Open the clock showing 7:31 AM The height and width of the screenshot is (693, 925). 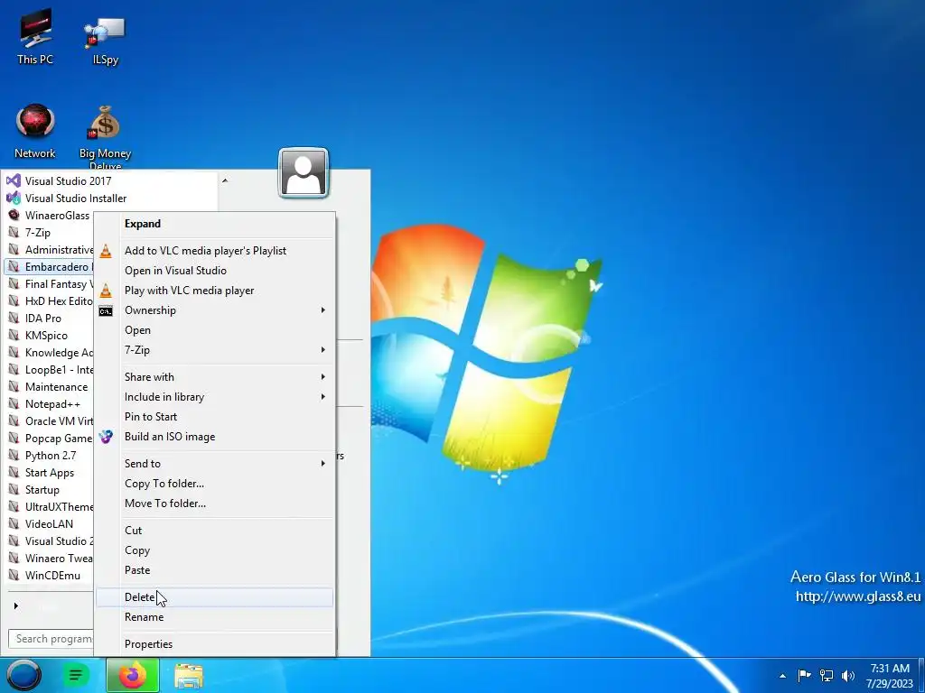tap(889, 676)
